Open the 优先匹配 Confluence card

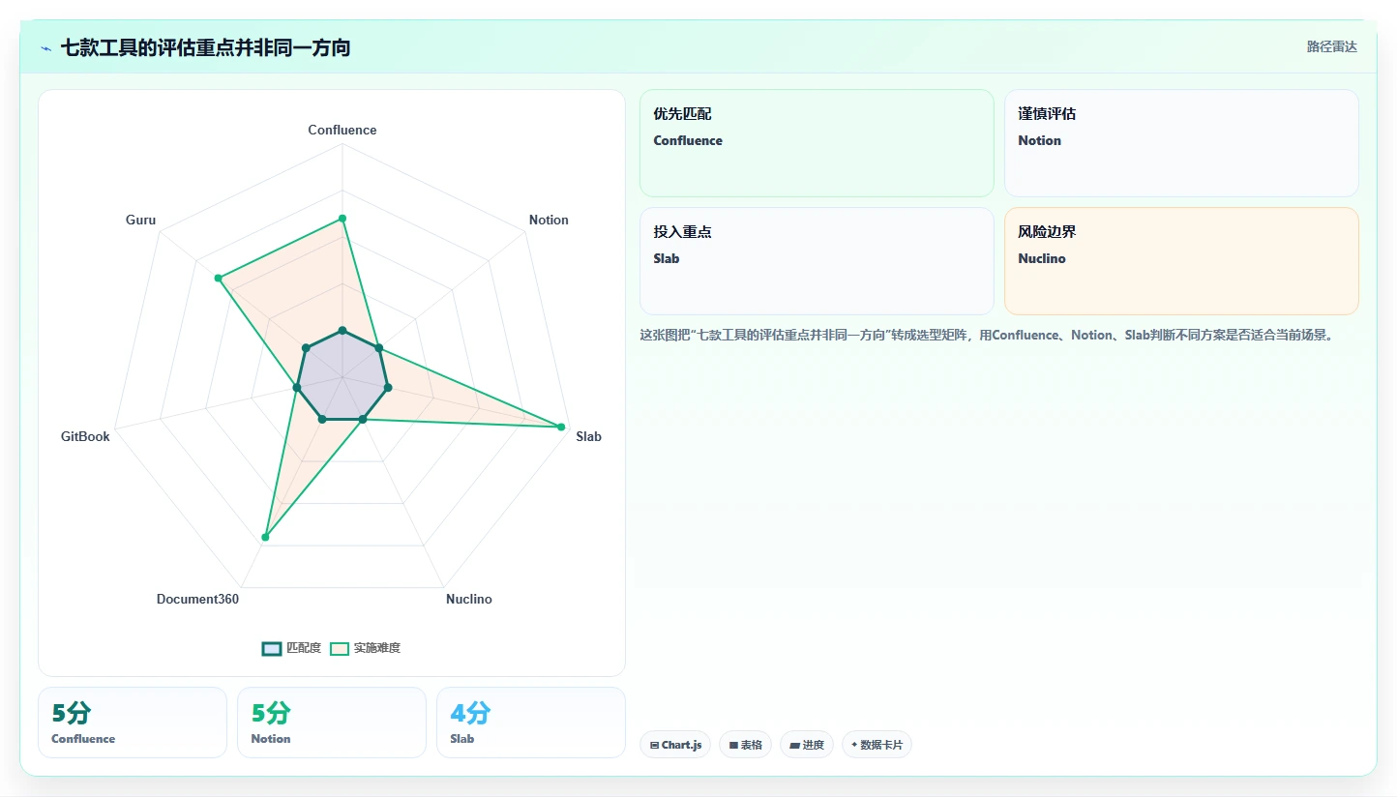point(817,143)
